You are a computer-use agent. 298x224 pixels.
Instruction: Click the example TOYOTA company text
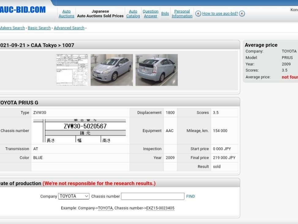click(105, 208)
